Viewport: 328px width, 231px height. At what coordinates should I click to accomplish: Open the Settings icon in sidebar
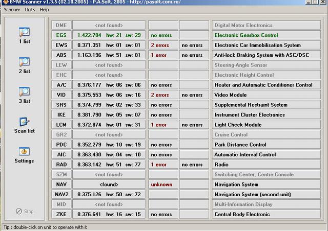[x=24, y=151]
